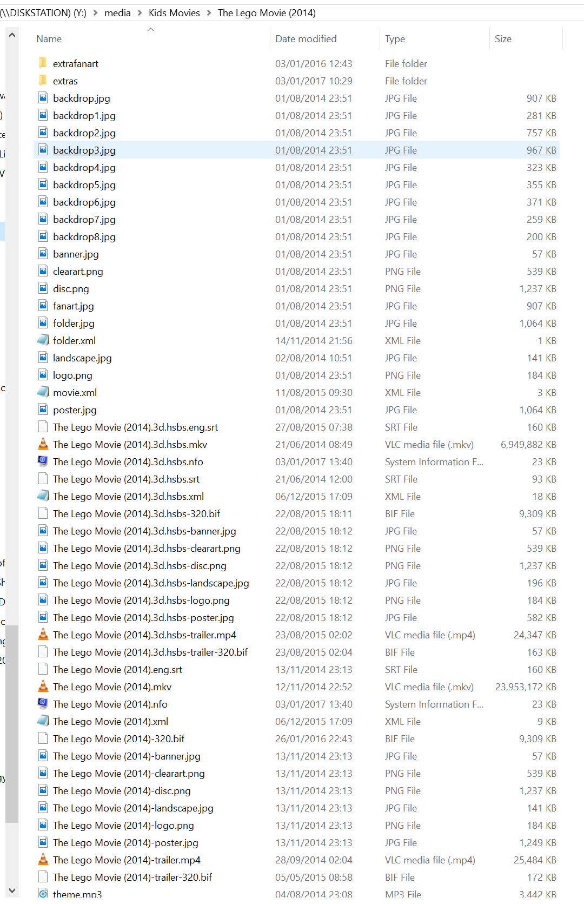The width and height of the screenshot is (584, 904).
Task: Click the extrafanart folder icon
Action: 43,63
